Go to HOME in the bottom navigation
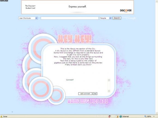 (x=73, y=101)
